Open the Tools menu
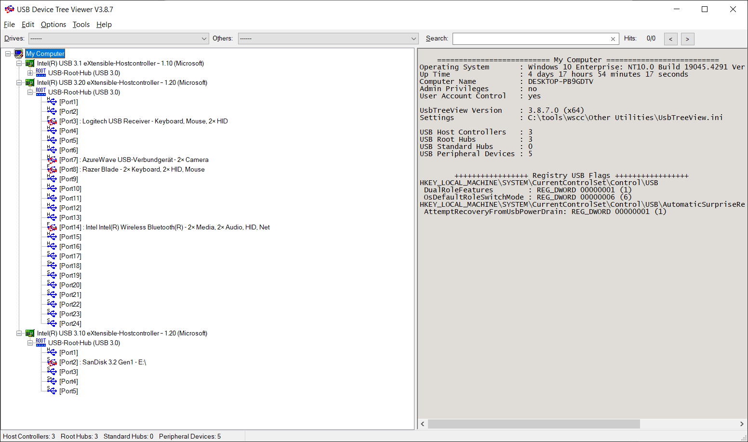Screen dimensions: 748x442 (81, 25)
